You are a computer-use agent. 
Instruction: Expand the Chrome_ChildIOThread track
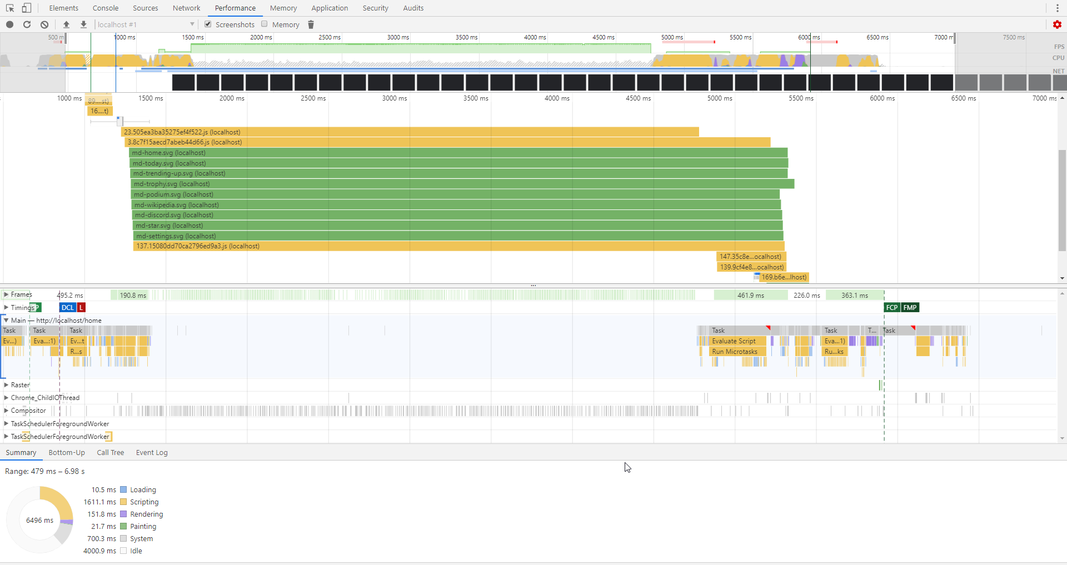(6, 398)
